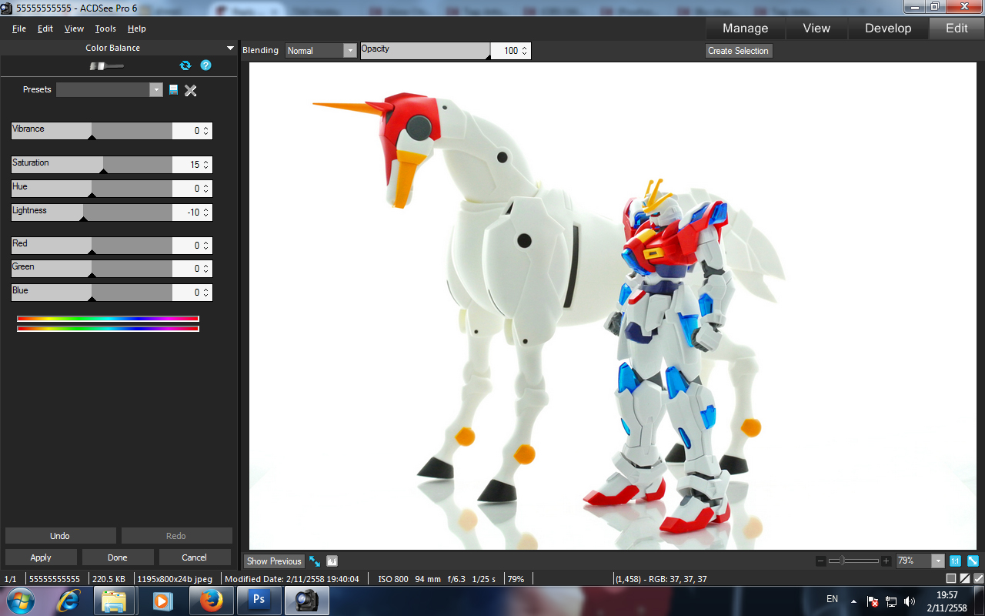Select the Edit Brush tool
985x616 pixels.
106,66
